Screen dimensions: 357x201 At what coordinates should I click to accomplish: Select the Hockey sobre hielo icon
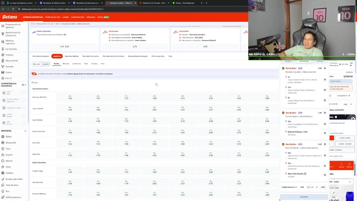3,179
